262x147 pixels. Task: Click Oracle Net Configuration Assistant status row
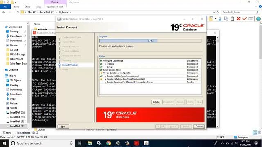[150, 76]
